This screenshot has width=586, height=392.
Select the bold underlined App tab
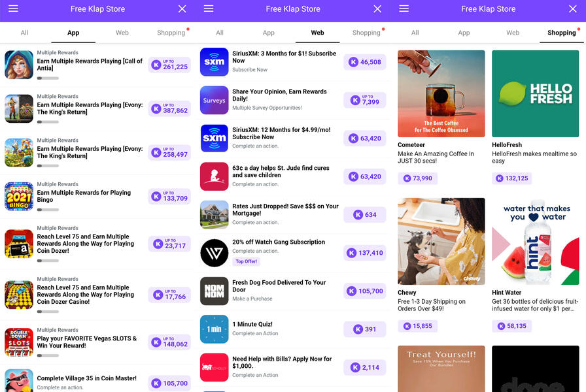[x=73, y=33]
